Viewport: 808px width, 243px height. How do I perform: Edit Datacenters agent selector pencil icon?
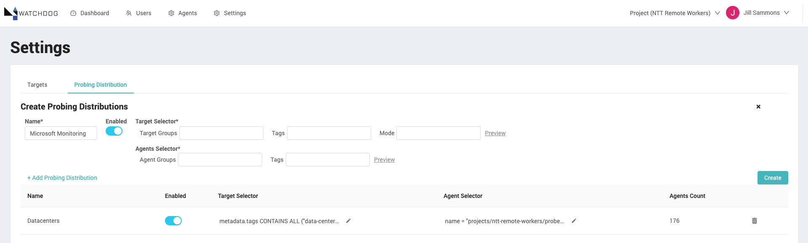point(574,221)
